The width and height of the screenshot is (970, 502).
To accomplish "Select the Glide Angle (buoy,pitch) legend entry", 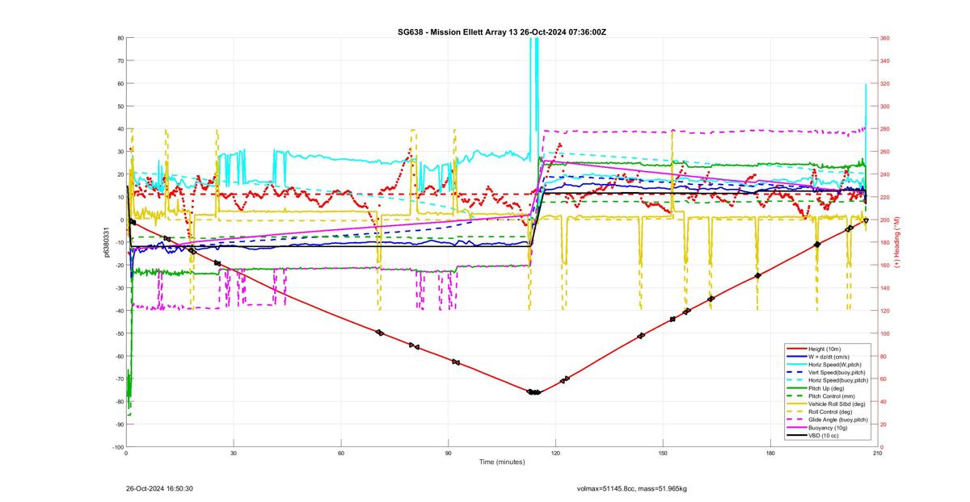I will (x=826, y=420).
